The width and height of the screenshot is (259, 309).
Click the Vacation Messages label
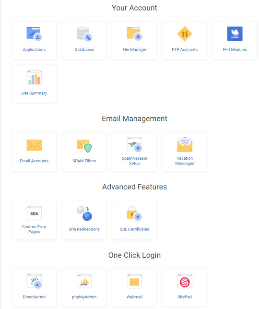185,161
